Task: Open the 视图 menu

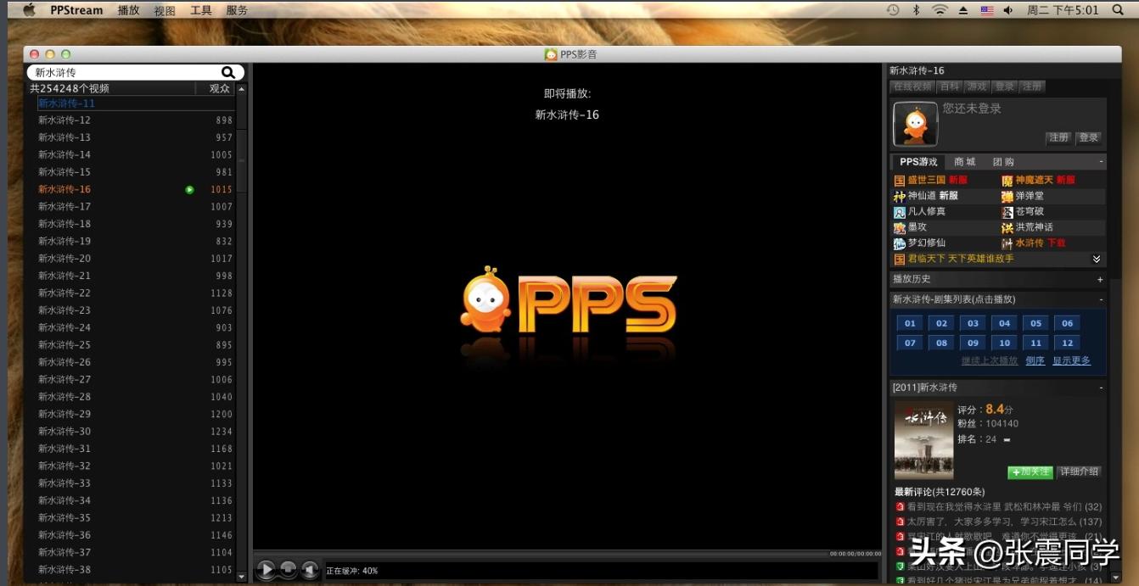Action: pyautogui.click(x=165, y=10)
